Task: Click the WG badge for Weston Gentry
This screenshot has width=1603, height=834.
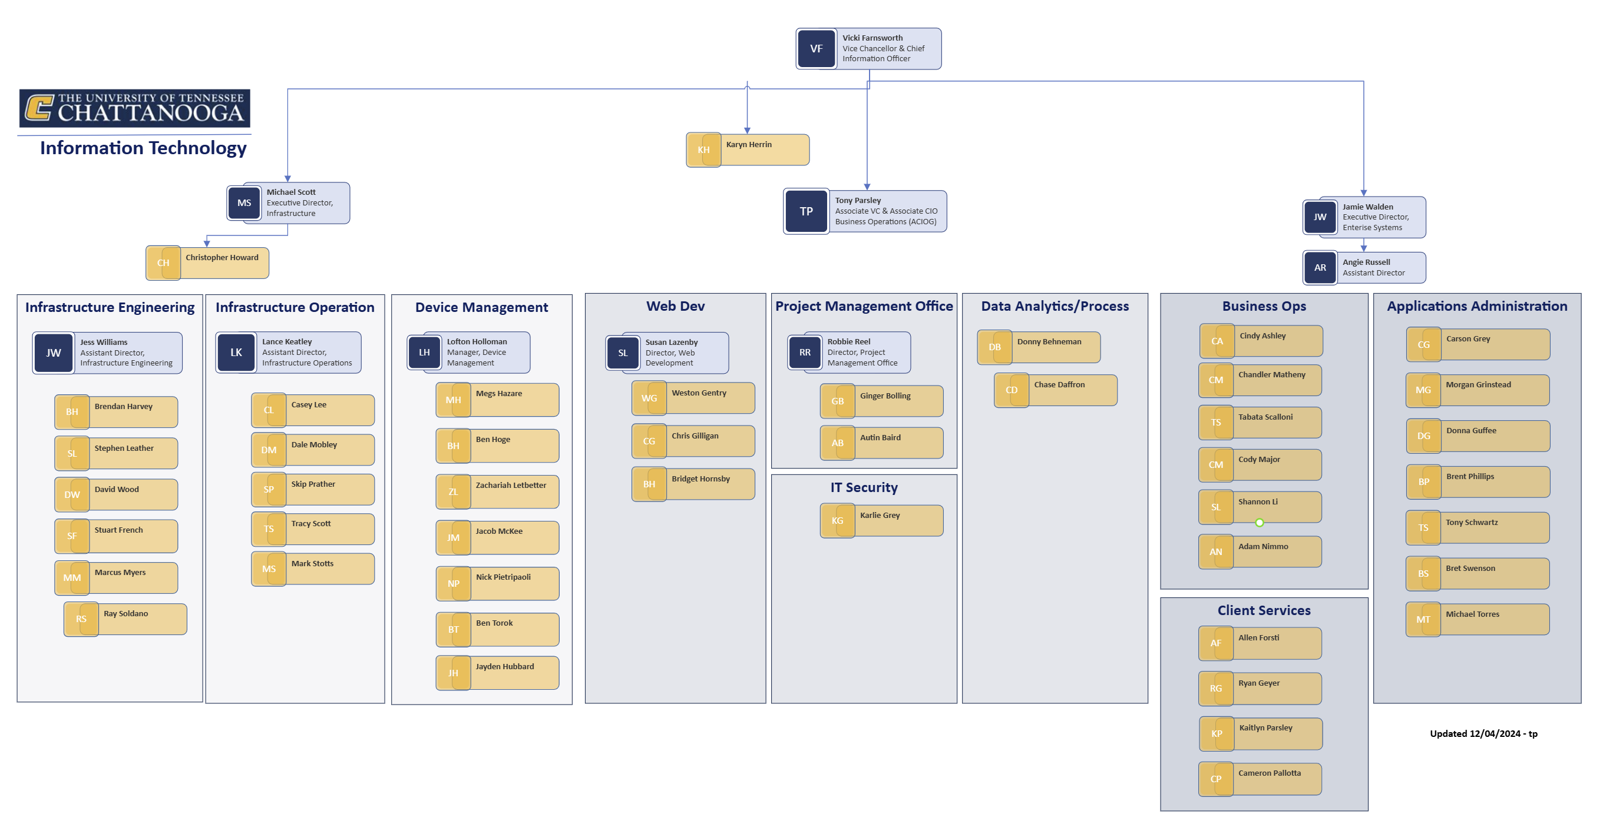Action: pos(649,398)
